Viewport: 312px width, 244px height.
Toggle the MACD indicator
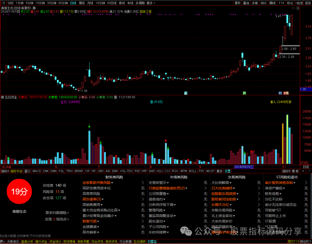coord(37,171)
